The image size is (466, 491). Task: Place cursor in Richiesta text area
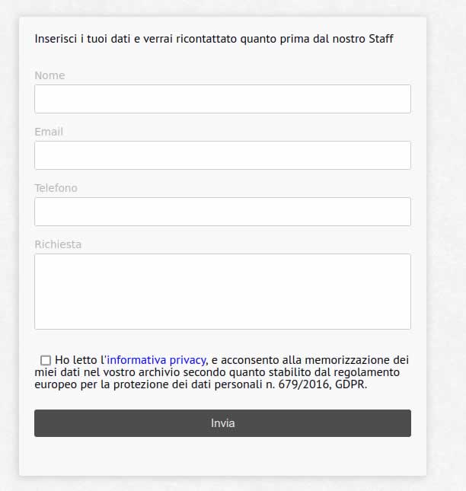[222, 292]
